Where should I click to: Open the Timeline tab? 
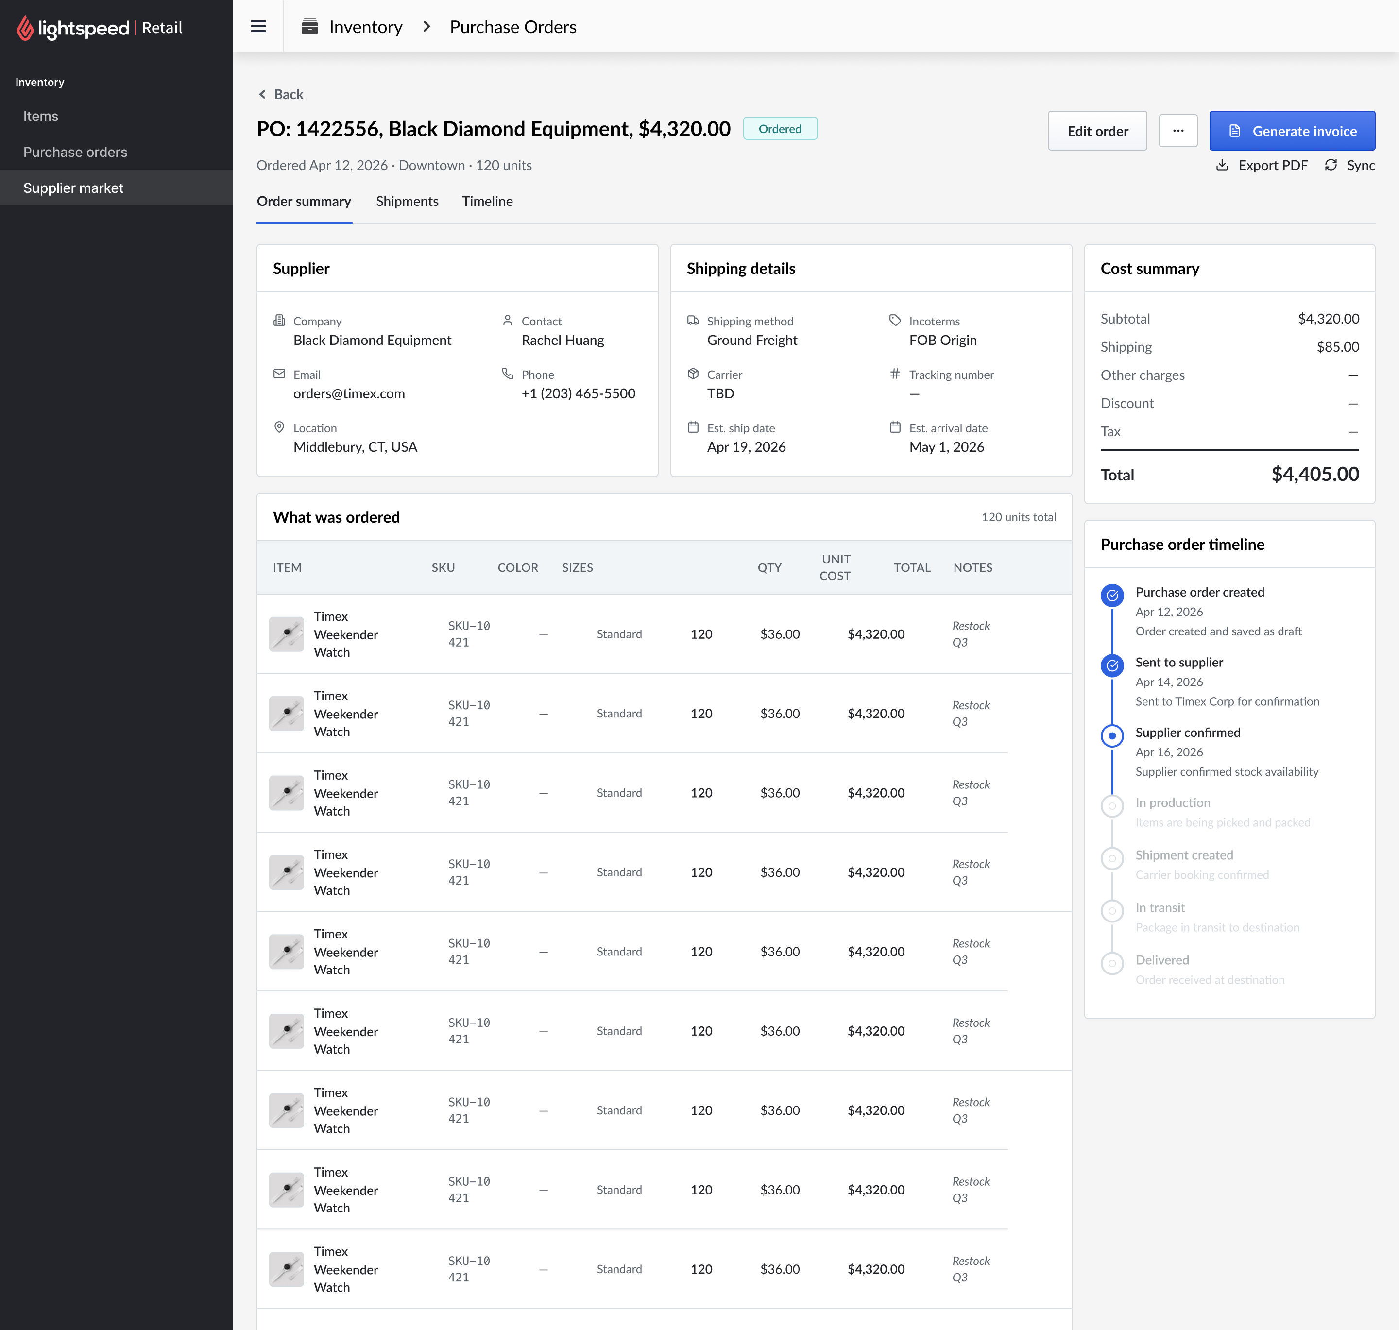(x=487, y=201)
